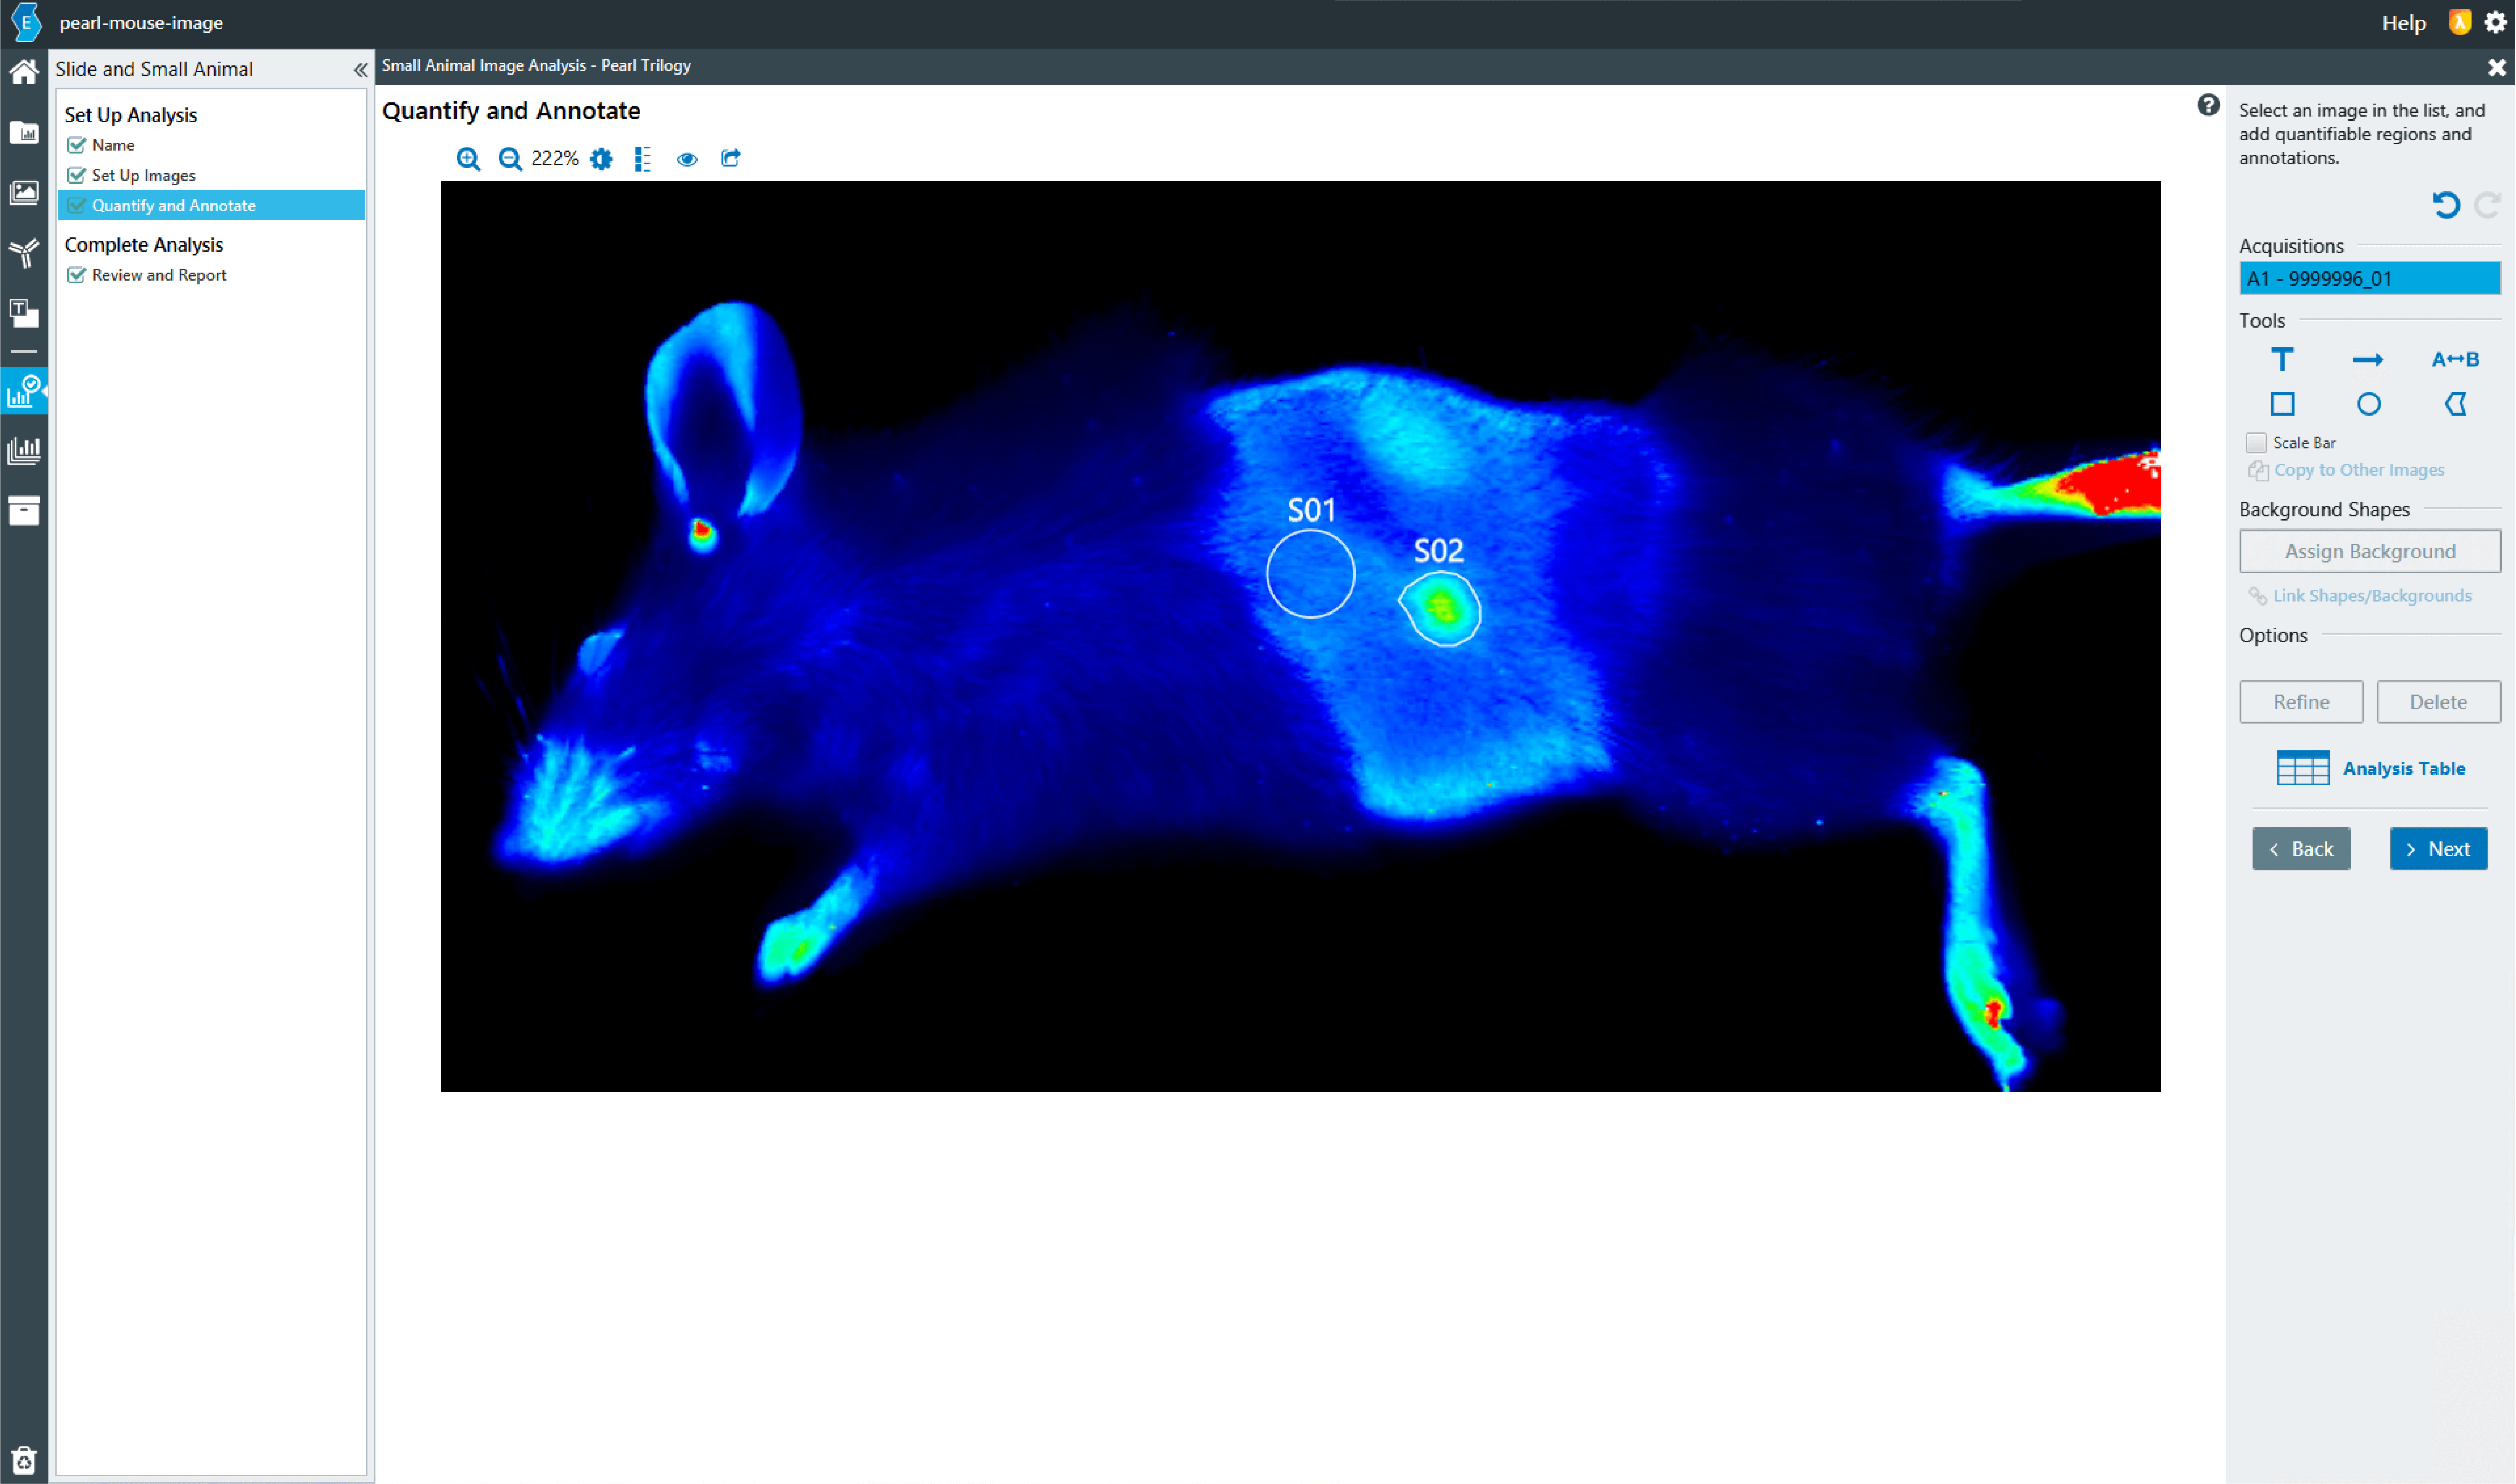Click the Refine button

(2301, 702)
